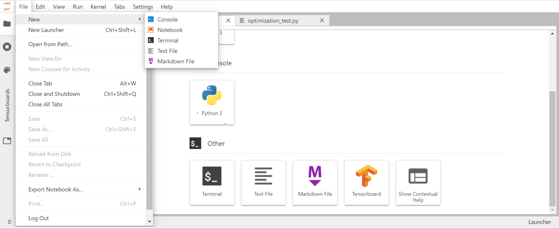Open the file browser folder icon in sidebar
559x228 pixels.
(7, 24)
